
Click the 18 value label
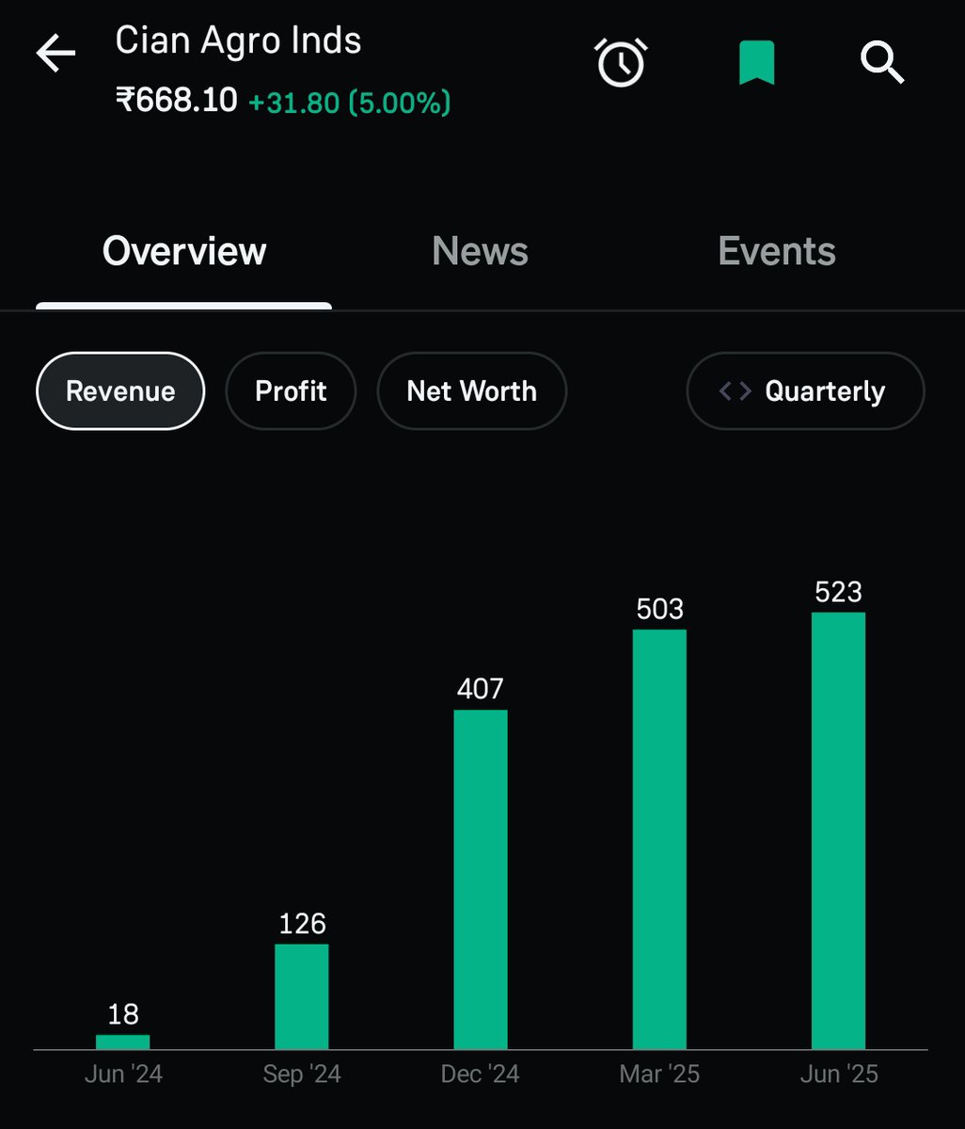click(x=123, y=1014)
